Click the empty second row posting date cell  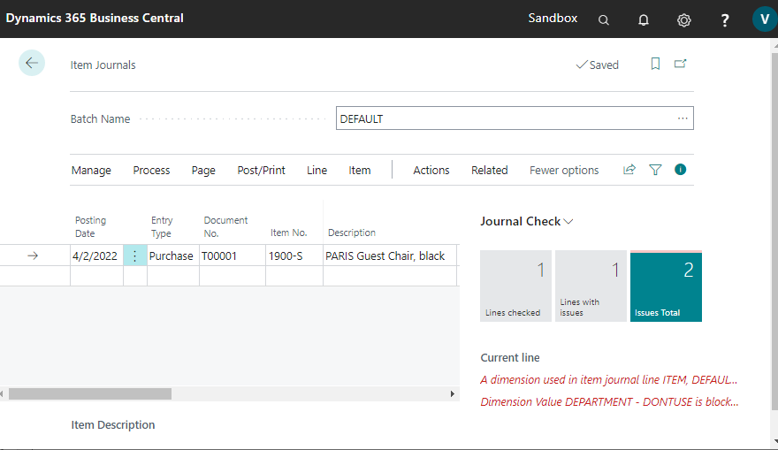click(x=96, y=276)
